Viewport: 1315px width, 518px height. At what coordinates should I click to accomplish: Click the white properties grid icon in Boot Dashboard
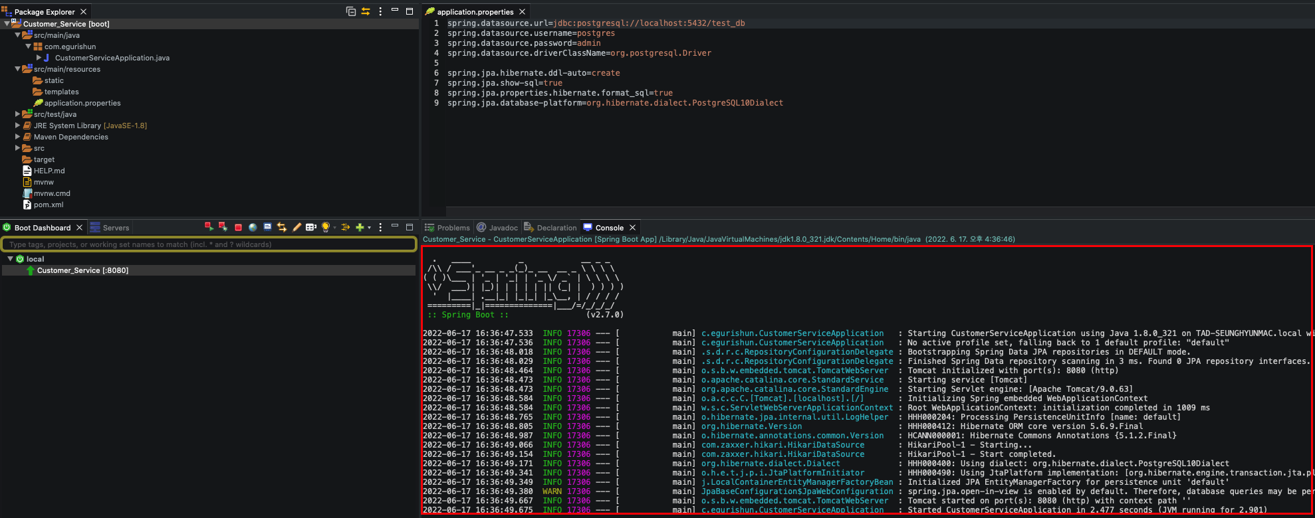[310, 227]
